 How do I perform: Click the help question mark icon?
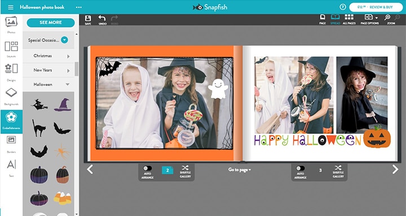pos(343,7)
